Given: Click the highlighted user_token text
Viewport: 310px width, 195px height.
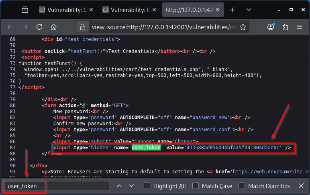Looking at the screenshot, I should (x=146, y=148).
